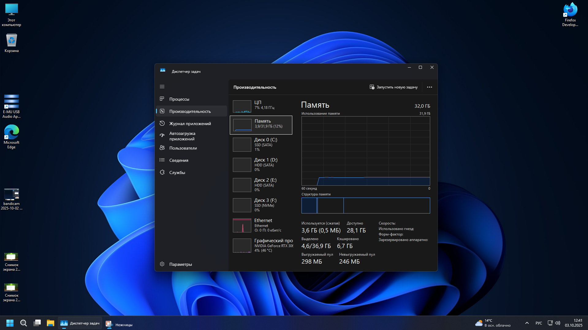Click the Сведения list icon
The height and width of the screenshot is (330, 588).
(162, 160)
